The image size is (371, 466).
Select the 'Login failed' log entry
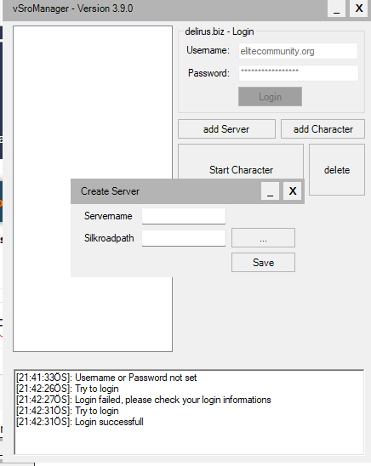click(144, 400)
